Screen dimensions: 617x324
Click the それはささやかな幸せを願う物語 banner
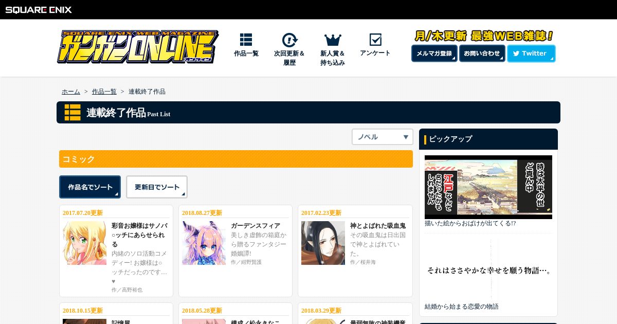[488, 270]
